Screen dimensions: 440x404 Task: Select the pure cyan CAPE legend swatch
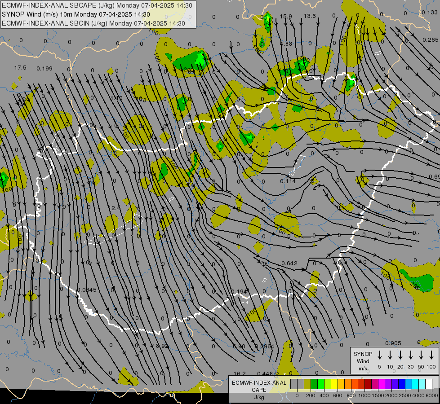pyautogui.click(x=415, y=384)
